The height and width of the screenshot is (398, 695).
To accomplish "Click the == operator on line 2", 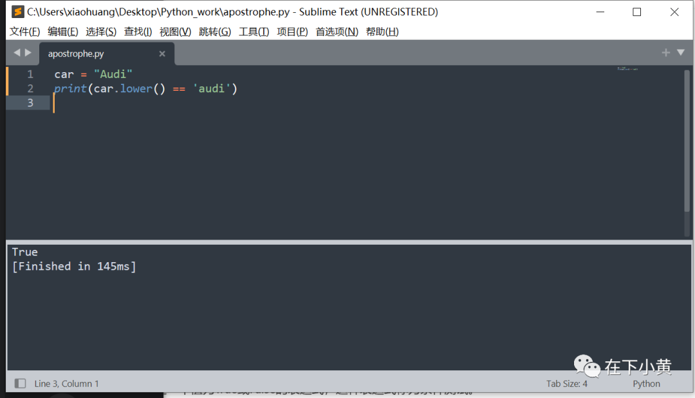I will [179, 89].
